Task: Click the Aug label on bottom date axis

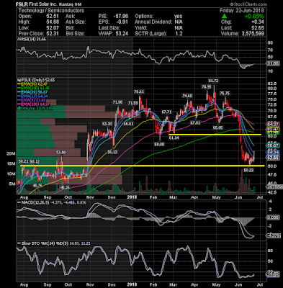Action: [24, 284]
